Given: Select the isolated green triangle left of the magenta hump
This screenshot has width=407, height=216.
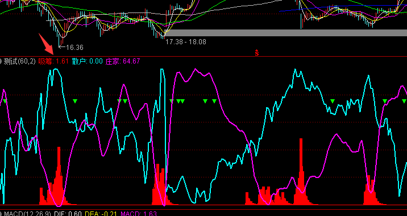Looking at the screenshot, I should [75, 101].
